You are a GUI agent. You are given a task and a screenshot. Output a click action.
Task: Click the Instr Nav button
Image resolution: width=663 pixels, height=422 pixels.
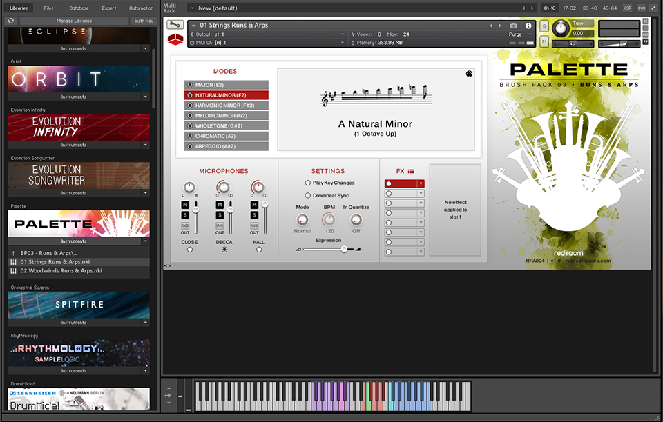(x=144, y=21)
